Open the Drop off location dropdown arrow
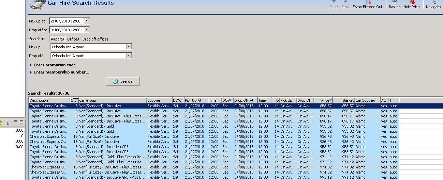 [129, 55]
